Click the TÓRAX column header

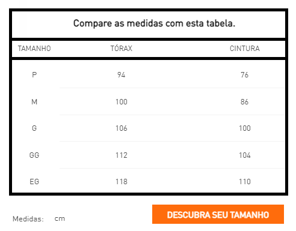(122, 48)
